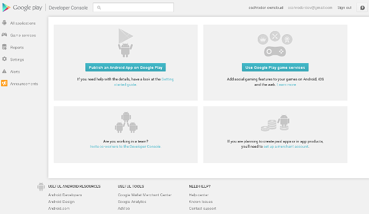Viewport: 369px width, 214px height.
Task: Follow the Learn more link
Action: tap(286, 85)
